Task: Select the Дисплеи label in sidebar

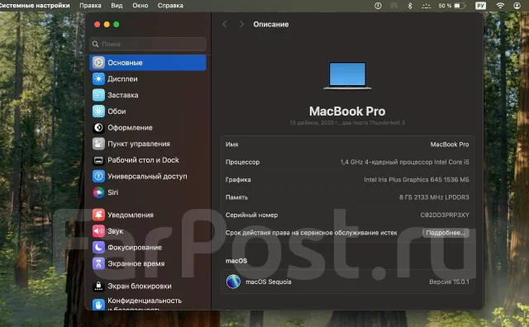Action: tap(122, 79)
